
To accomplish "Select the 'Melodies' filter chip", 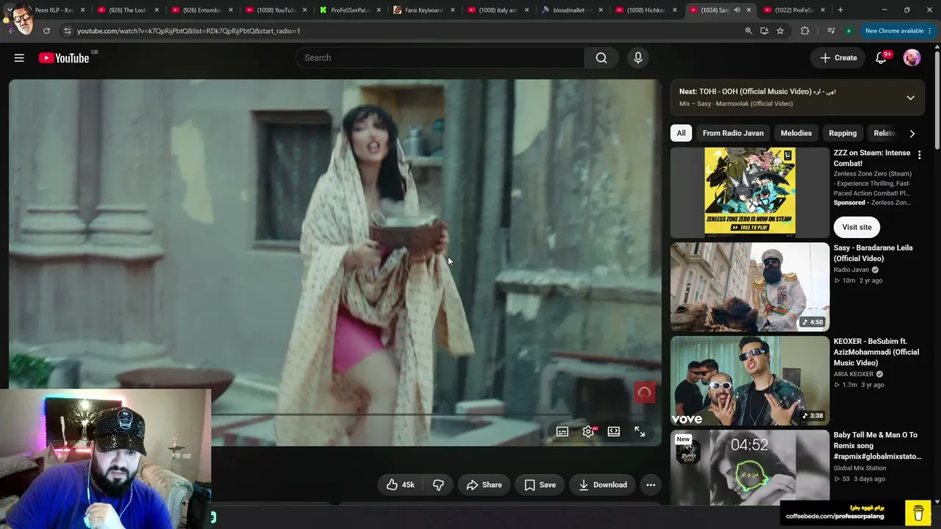I will [x=796, y=133].
